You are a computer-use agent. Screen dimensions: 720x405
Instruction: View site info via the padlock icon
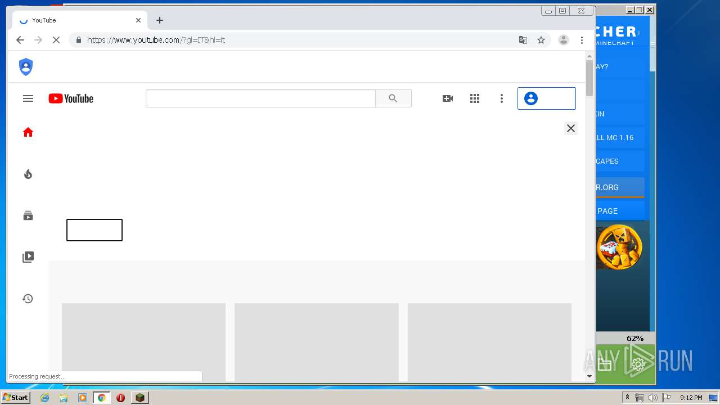click(x=78, y=40)
